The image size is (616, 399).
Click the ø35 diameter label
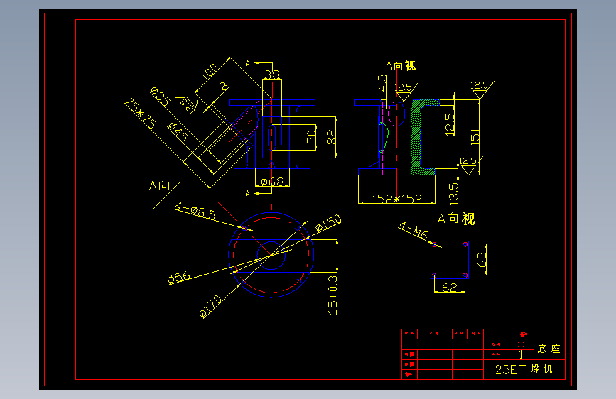pyautogui.click(x=161, y=97)
